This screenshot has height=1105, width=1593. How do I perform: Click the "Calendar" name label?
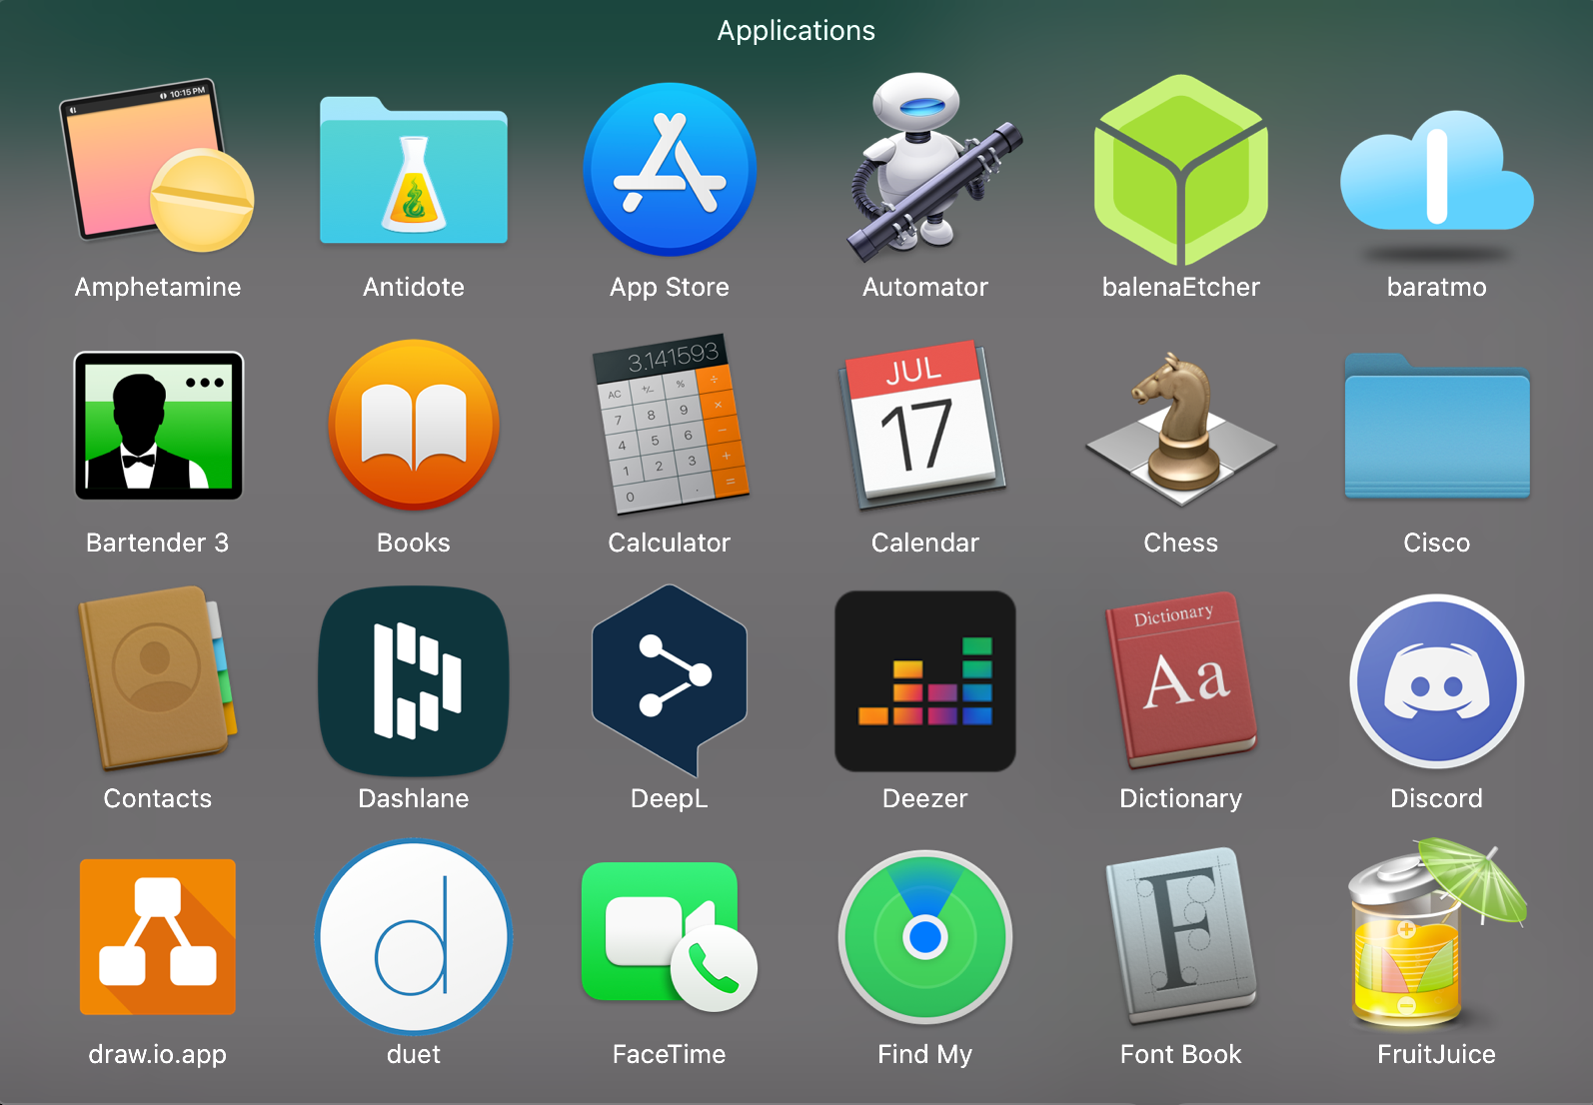click(925, 544)
